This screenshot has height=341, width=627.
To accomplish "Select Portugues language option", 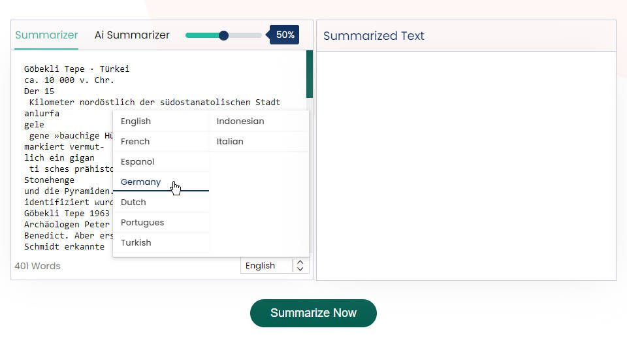I will (161, 223).
